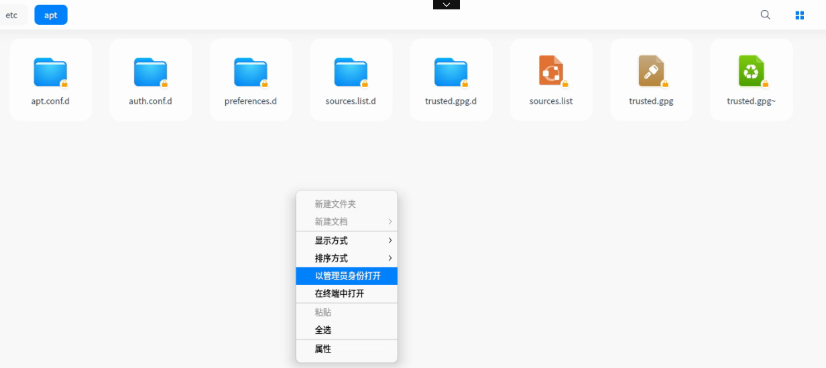Choose 新建文件夹 in the context menu
This screenshot has height=368, width=826.
347,204
